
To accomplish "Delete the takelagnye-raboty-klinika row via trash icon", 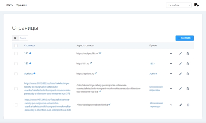I will pyautogui.click(x=188, y=105).
